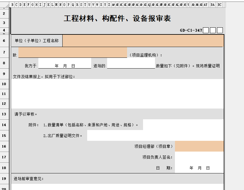Check the first box after GD-C1-347

[x=206, y=30]
